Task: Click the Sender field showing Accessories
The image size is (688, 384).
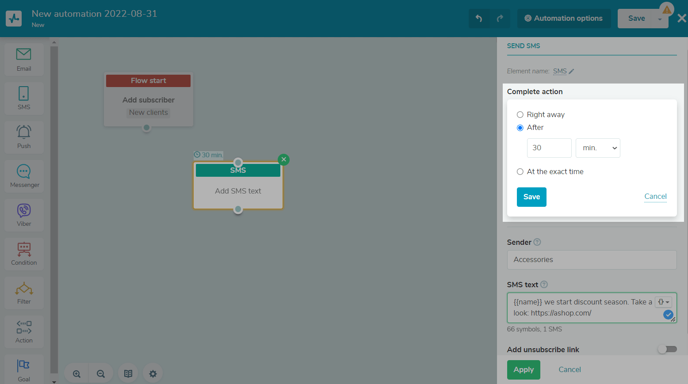Action: (592, 260)
